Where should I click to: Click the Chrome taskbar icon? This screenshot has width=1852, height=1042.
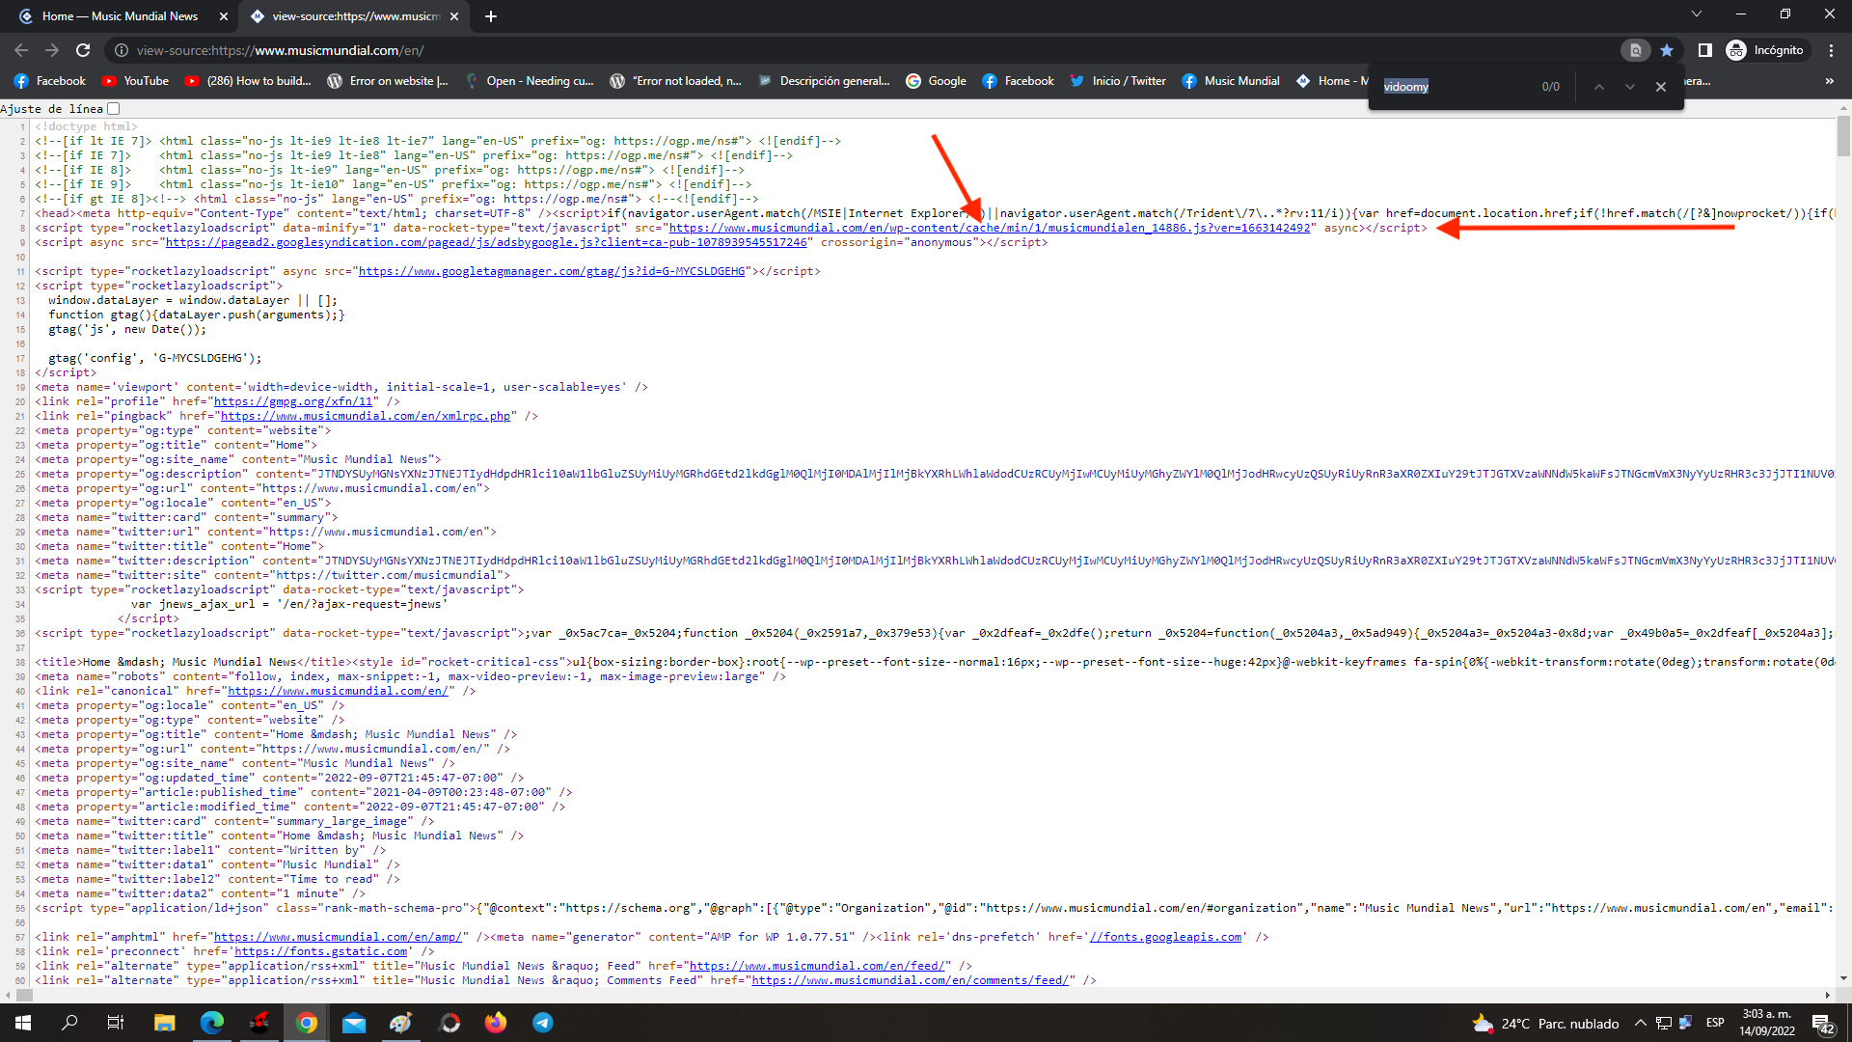[307, 1023]
